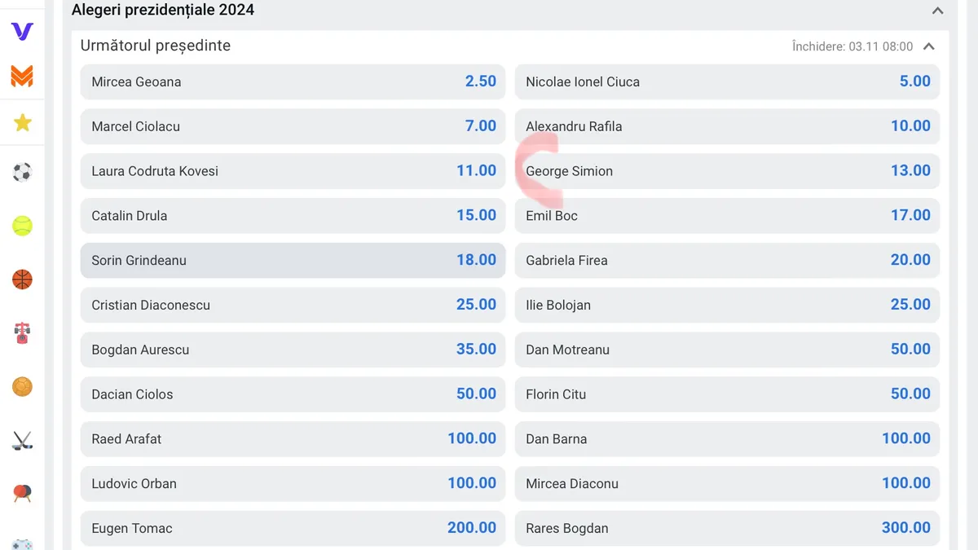
Task: Select Gabriela Firea odds 20.00
Action: (727, 261)
